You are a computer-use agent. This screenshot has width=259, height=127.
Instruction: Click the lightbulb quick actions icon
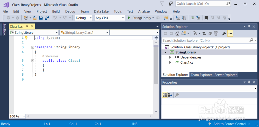26,38
